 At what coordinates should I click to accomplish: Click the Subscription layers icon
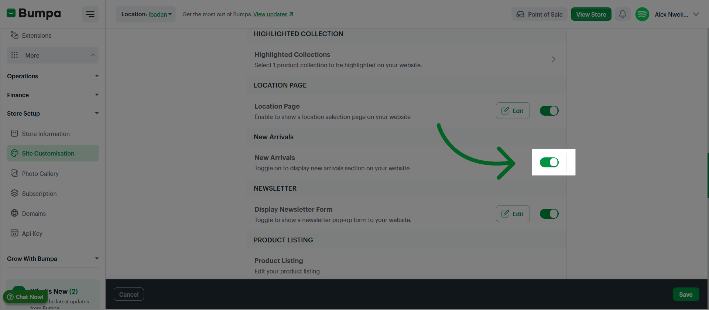click(14, 193)
